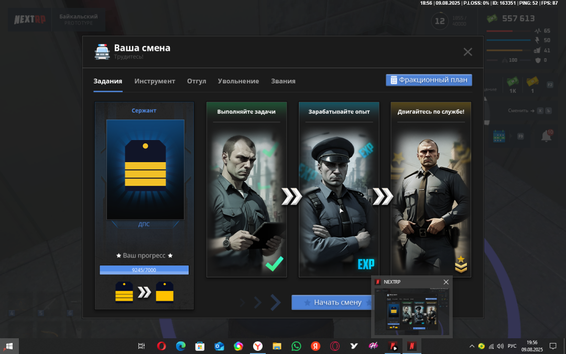This screenshot has width=566, height=354.
Task: Open the Отгул tab
Action: 197,81
